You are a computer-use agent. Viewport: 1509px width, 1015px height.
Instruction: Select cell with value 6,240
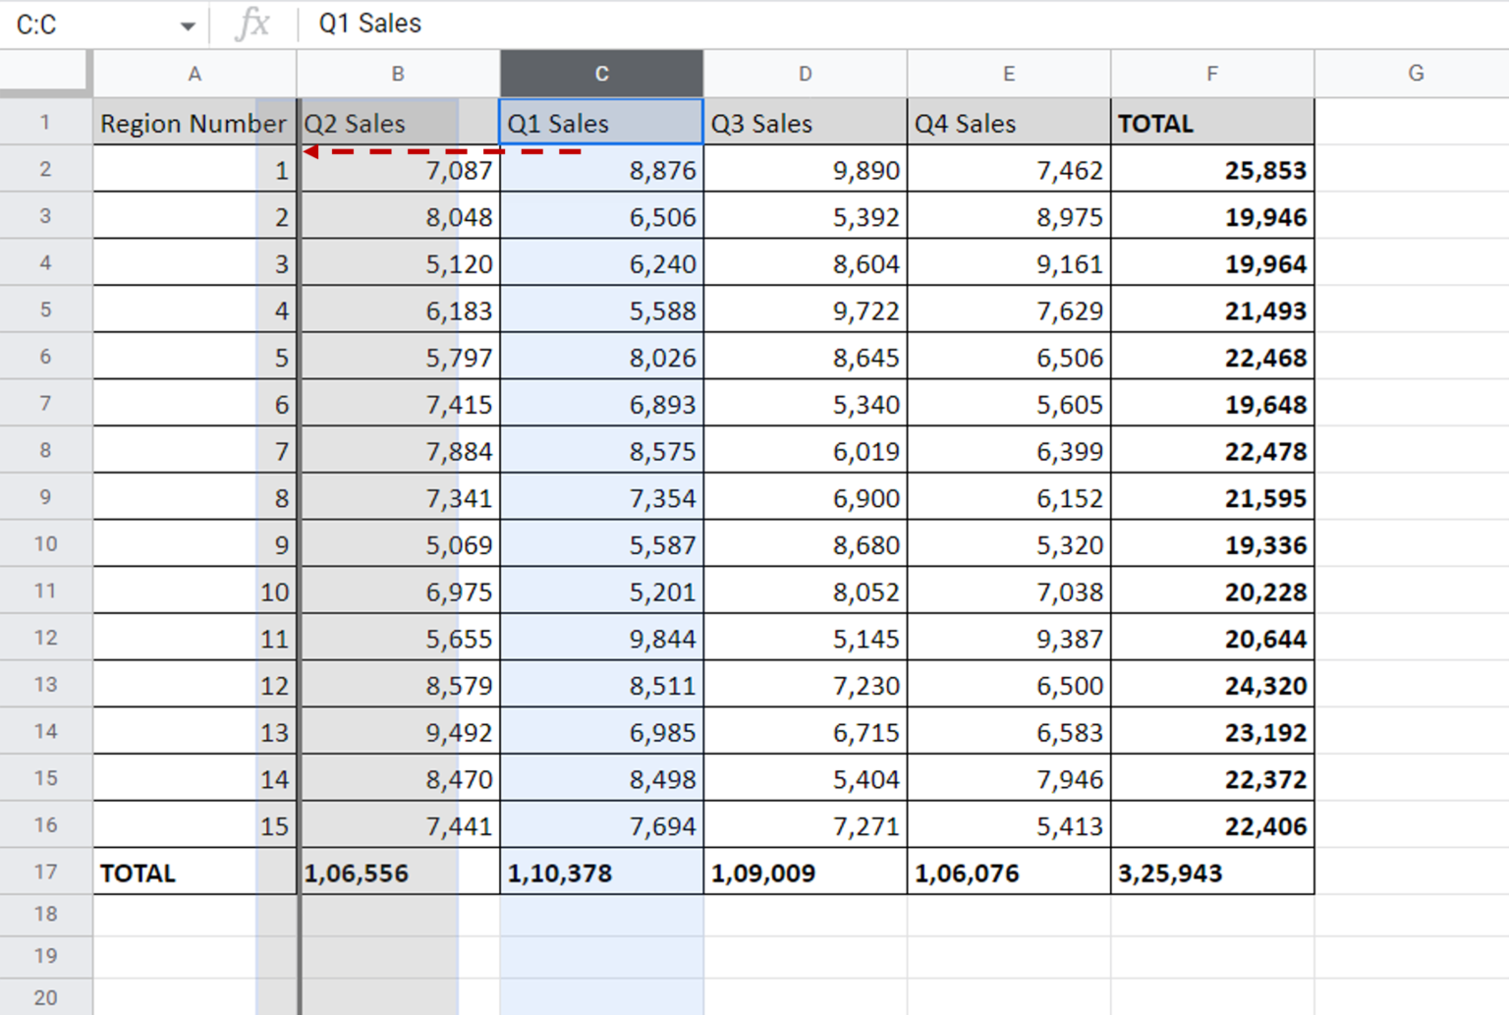click(601, 262)
